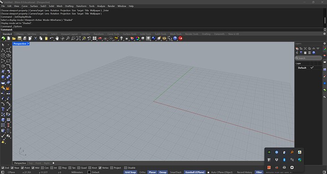Click the status bar layer color swatch

point(89,172)
